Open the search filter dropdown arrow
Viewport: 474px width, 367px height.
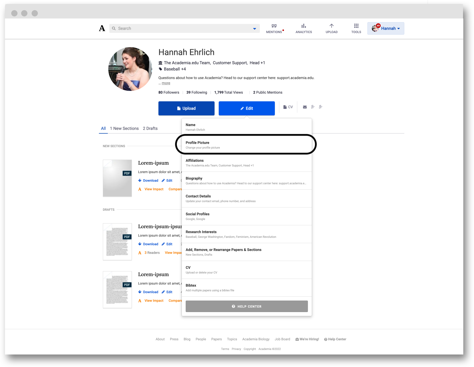[x=254, y=28]
